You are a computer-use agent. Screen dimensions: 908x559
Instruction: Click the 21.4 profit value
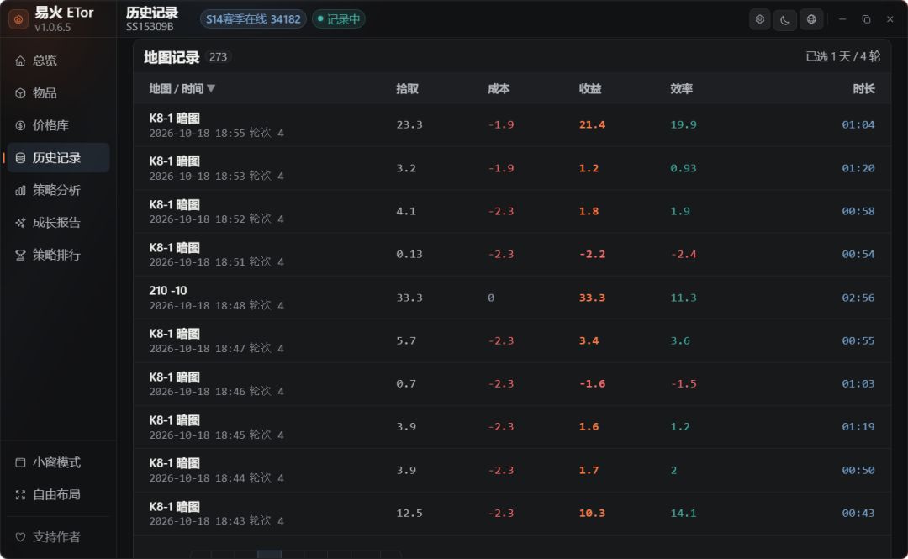pos(592,124)
